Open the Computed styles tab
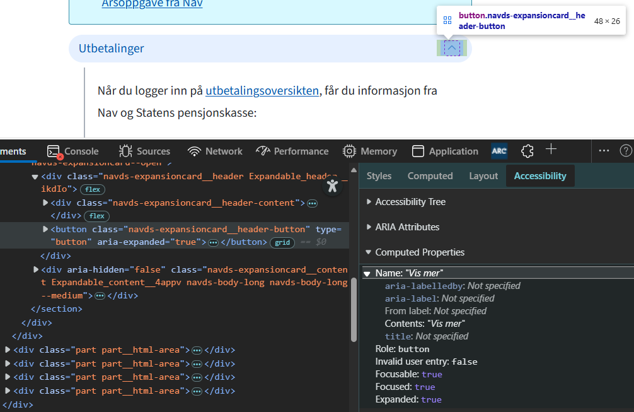Viewport: 634px width, 412px height. point(430,176)
